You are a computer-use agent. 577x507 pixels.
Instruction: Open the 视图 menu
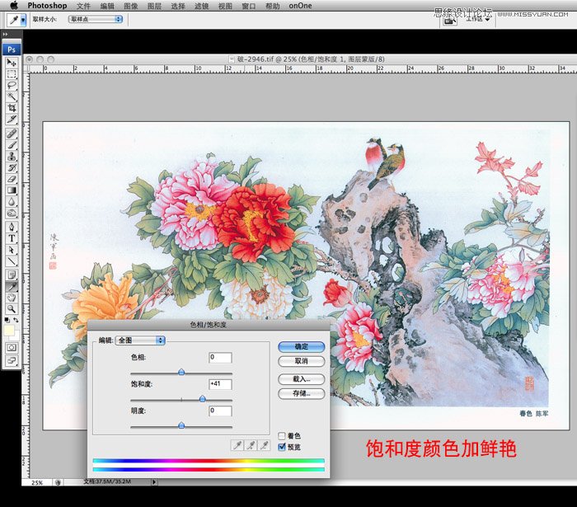pos(225,6)
